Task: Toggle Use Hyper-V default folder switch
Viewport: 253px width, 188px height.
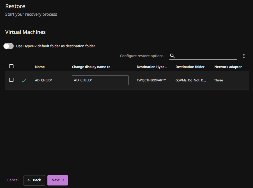Action: tap(8, 46)
